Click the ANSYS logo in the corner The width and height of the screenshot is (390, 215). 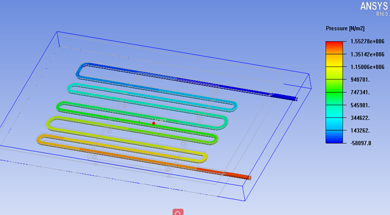click(374, 6)
